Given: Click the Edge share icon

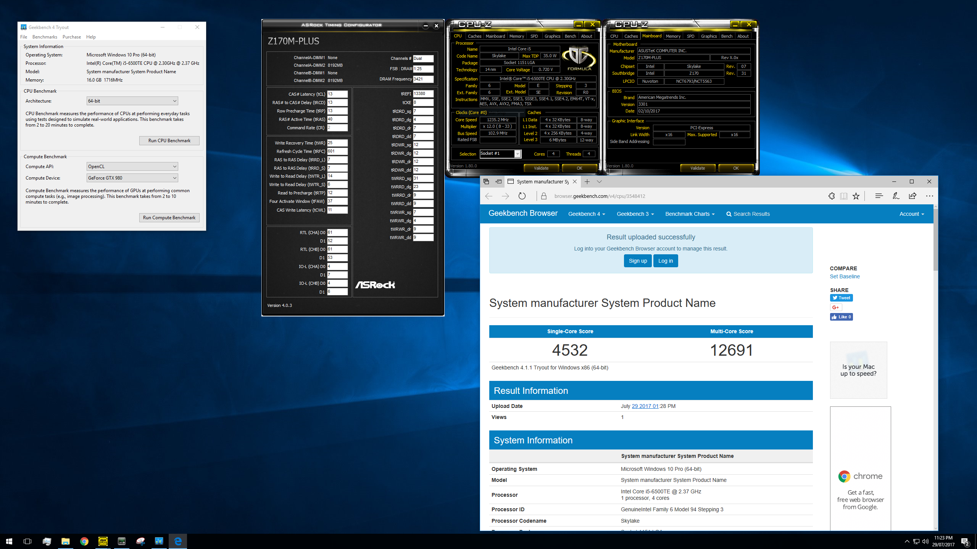Looking at the screenshot, I should point(913,196).
